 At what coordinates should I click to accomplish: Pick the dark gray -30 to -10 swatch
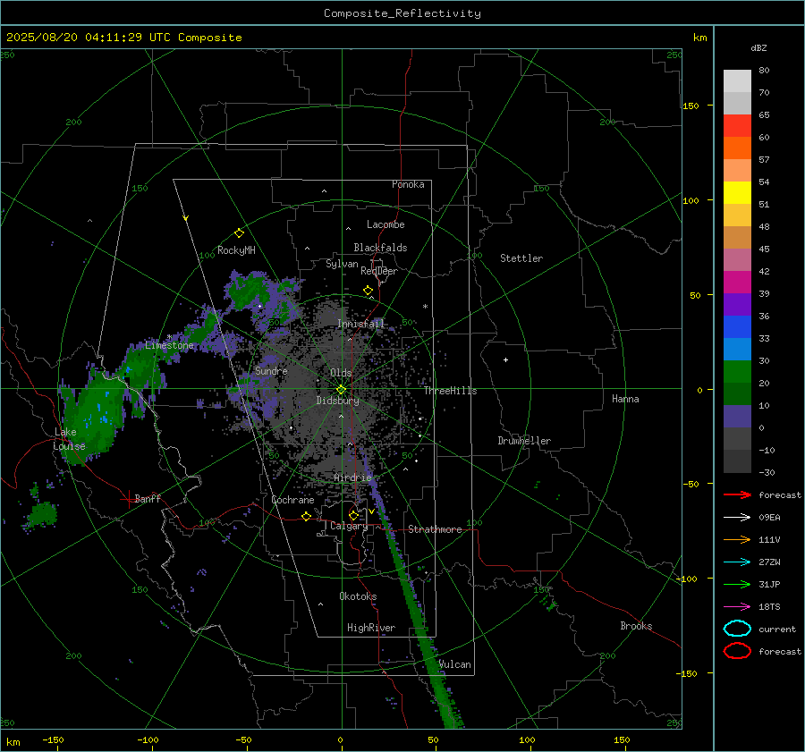(x=737, y=461)
